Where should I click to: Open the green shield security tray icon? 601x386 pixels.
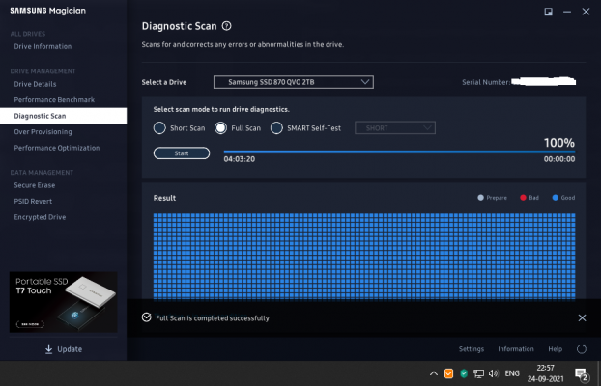pyautogui.click(x=464, y=373)
